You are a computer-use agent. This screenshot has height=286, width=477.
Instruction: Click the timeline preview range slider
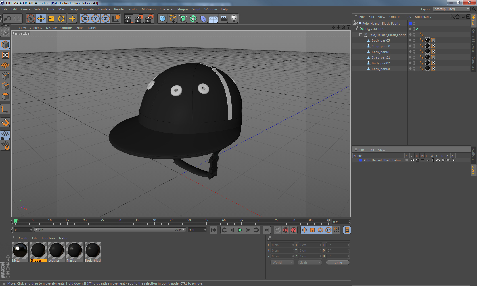coord(110,230)
